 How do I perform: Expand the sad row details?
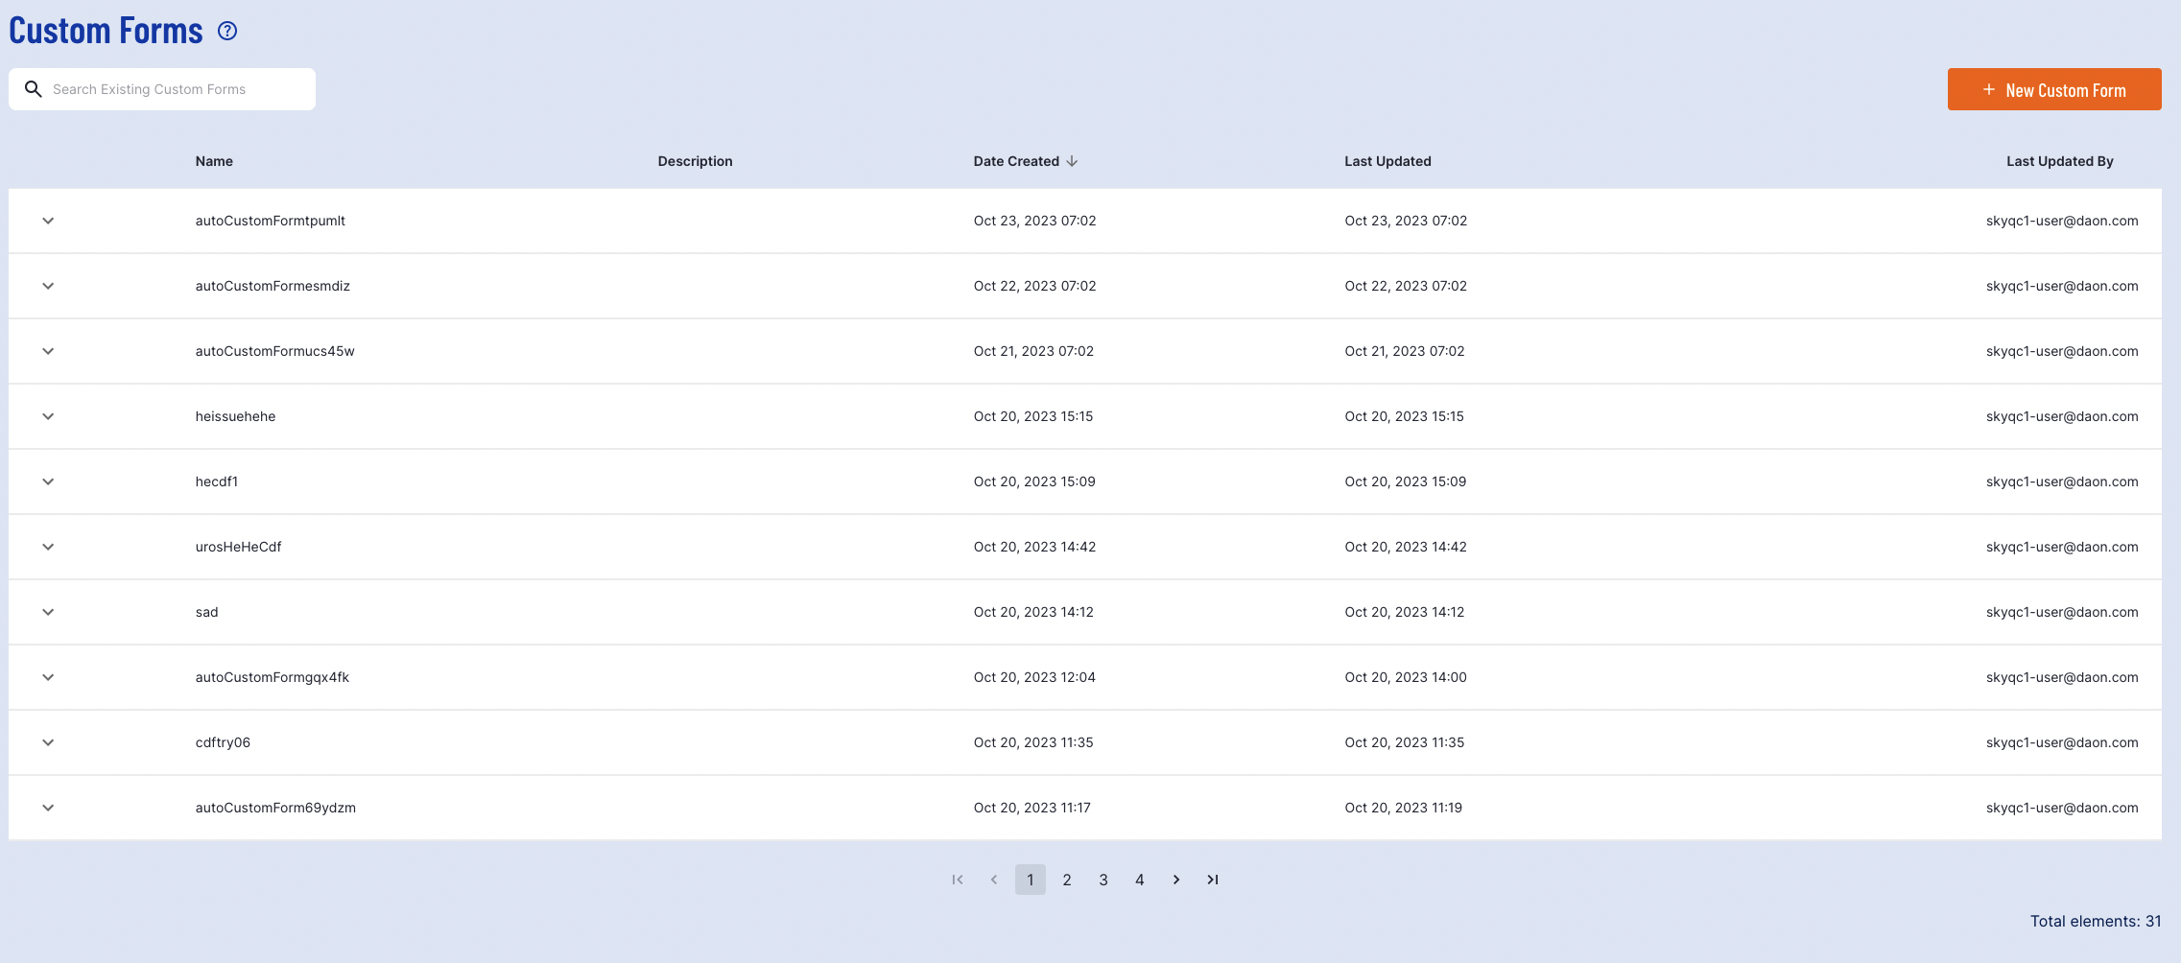click(x=48, y=612)
